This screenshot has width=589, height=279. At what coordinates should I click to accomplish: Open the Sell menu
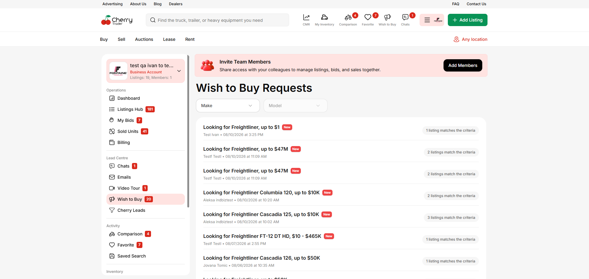pyautogui.click(x=121, y=39)
